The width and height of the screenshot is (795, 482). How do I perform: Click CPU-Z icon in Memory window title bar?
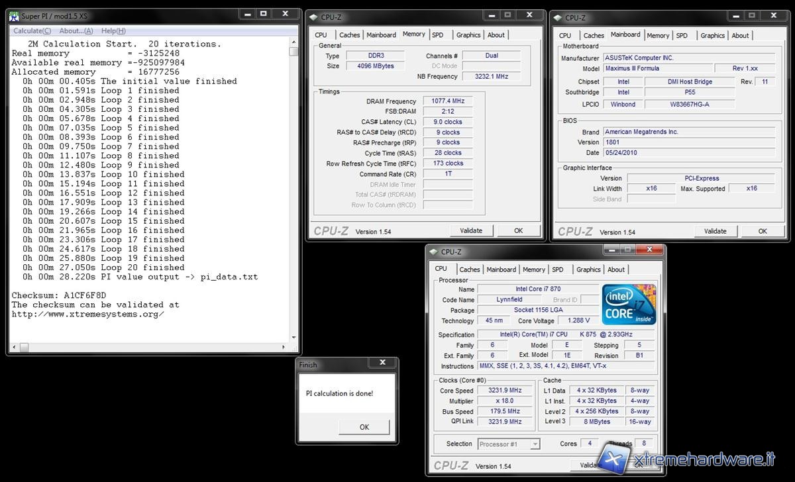[313, 18]
